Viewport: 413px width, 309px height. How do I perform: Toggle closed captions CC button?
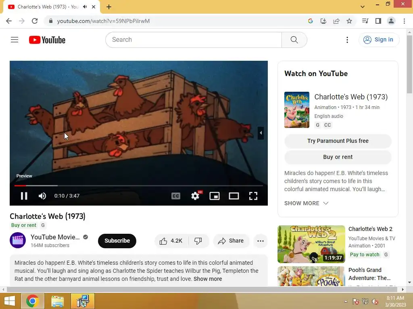coord(176,196)
